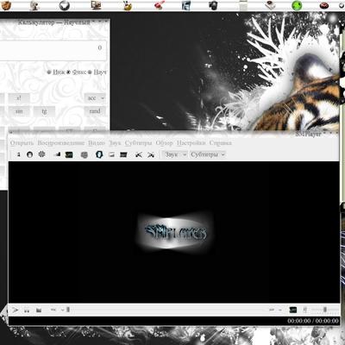
Task: Click the sin button in calculator
Action: [x=19, y=111]
